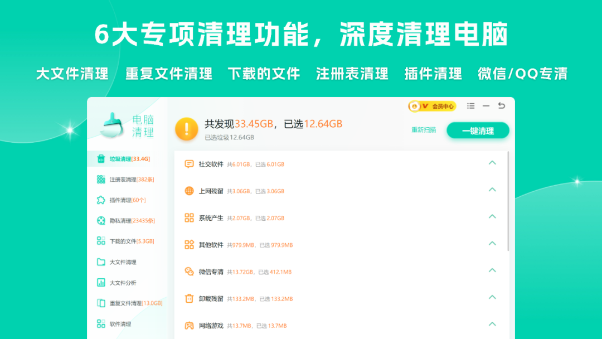Screen dimensions: 602x339
Task: Click the results list vertical scrollbar
Action: point(508,201)
